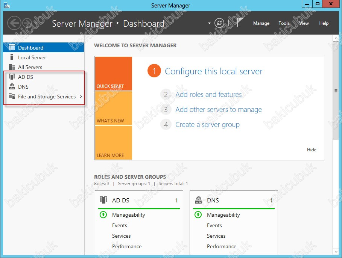This screenshot has width=342, height=258.
Task: Open DNS in the sidebar
Action: [x=44, y=87]
